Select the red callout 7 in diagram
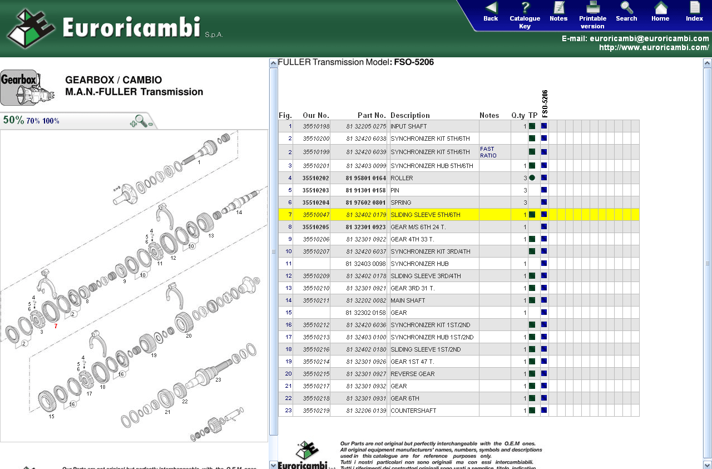The height and width of the screenshot is (469, 712). [56, 326]
